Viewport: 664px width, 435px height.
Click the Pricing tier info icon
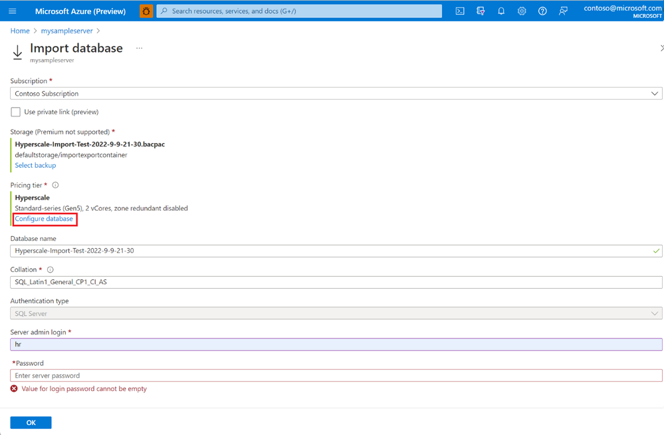55,186
